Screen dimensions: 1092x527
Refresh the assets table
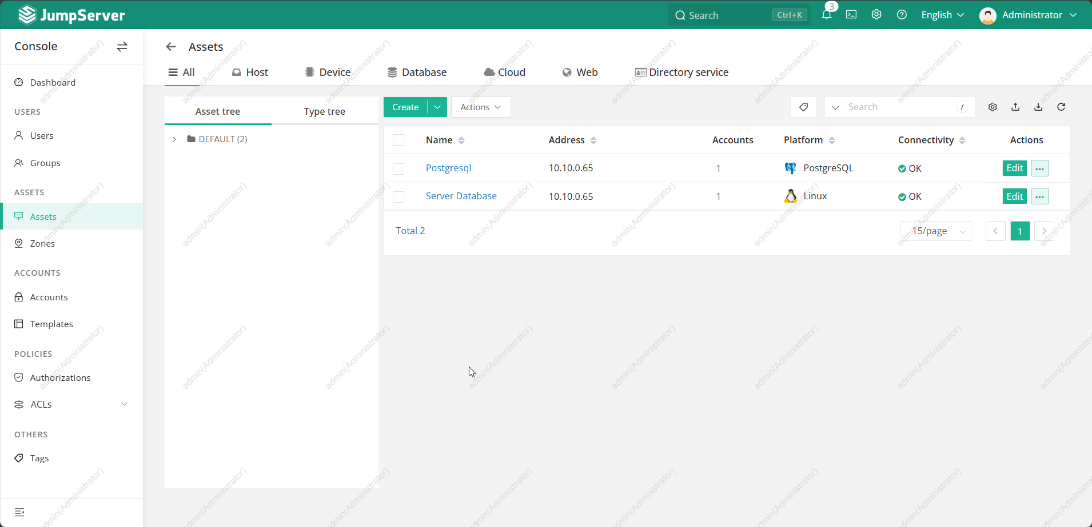click(1061, 107)
